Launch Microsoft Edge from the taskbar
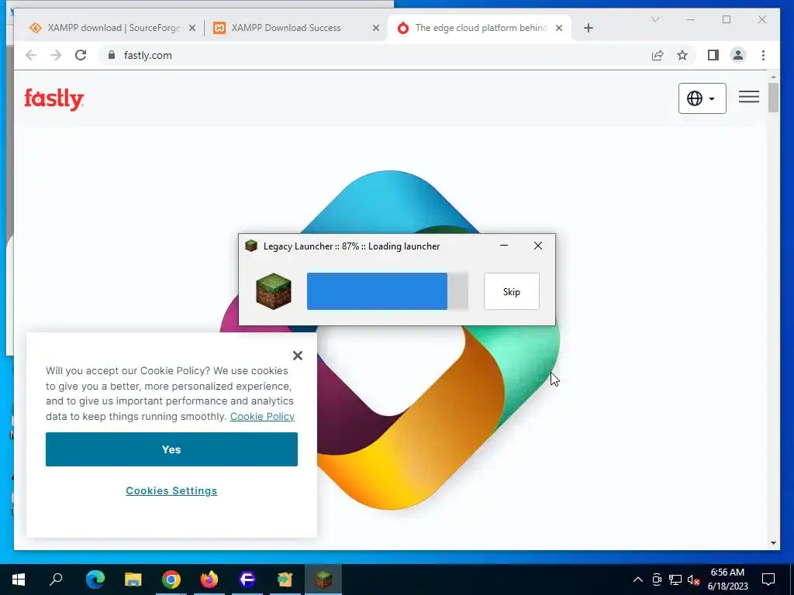The image size is (794, 595). point(95,580)
